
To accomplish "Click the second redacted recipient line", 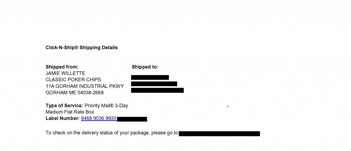I will (x=154, y=84).
